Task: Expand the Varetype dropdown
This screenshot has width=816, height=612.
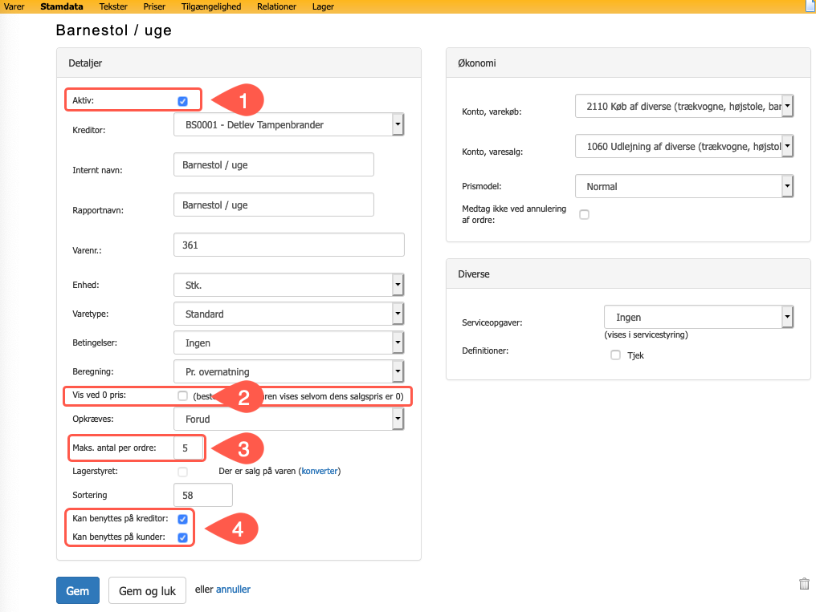Action: pos(289,314)
